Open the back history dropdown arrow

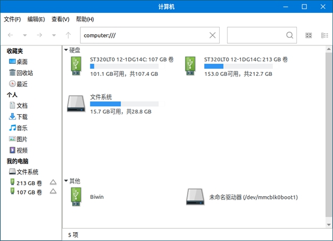point(25,35)
